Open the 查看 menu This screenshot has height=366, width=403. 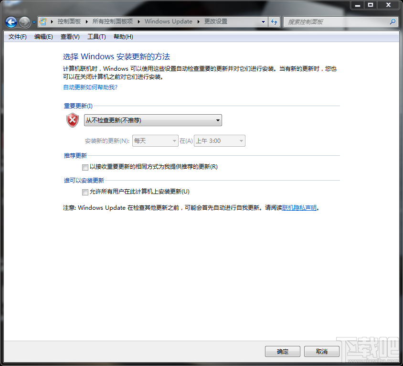click(x=69, y=36)
